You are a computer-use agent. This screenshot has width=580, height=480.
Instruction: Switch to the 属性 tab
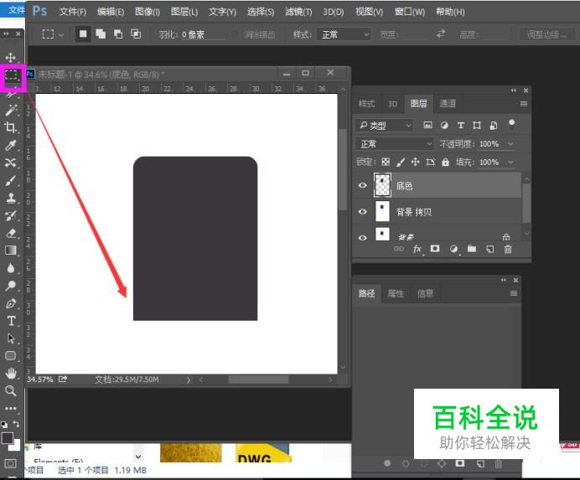tap(396, 293)
